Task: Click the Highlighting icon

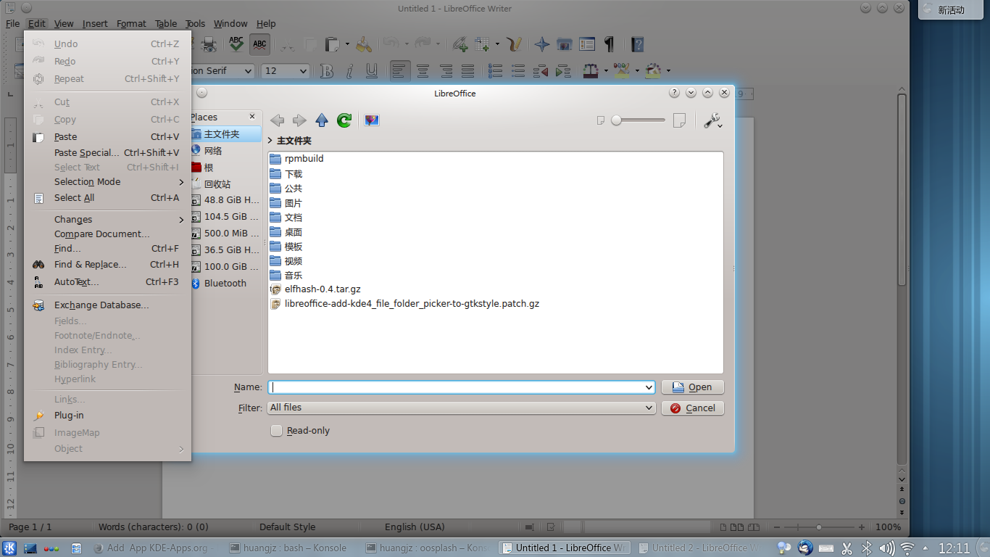Action: point(622,70)
